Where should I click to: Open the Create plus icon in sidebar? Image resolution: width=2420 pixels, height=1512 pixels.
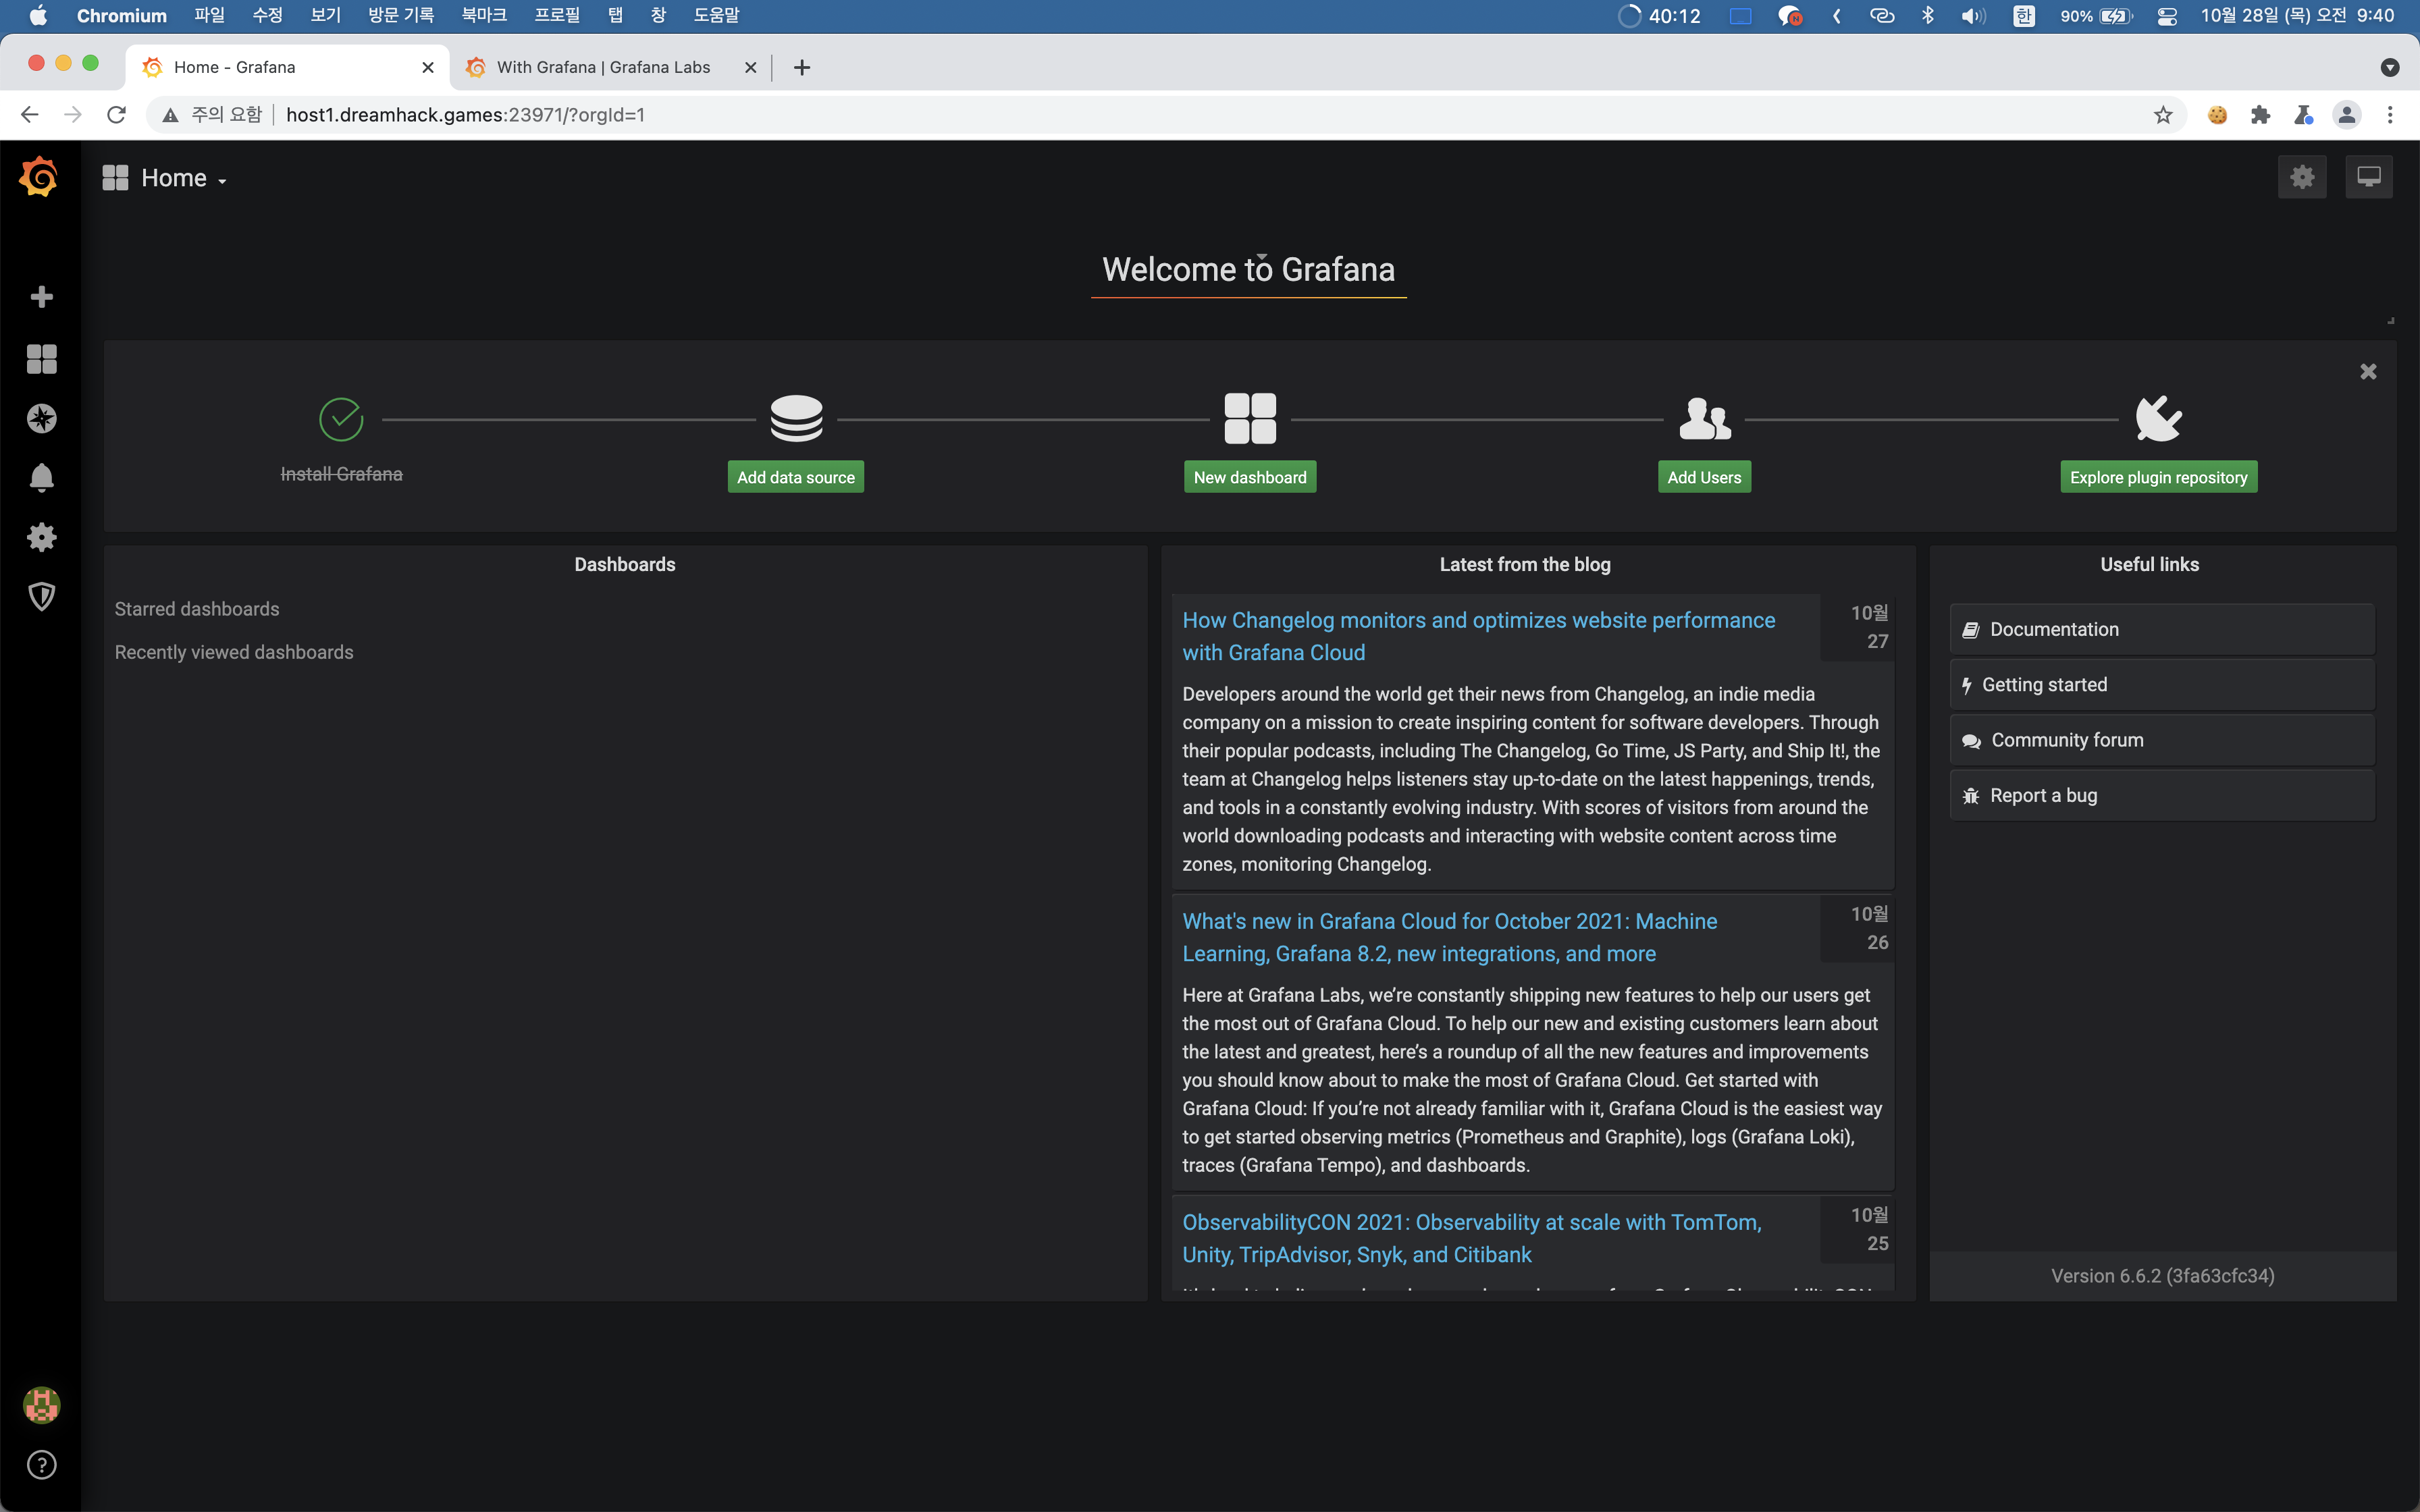[41, 297]
